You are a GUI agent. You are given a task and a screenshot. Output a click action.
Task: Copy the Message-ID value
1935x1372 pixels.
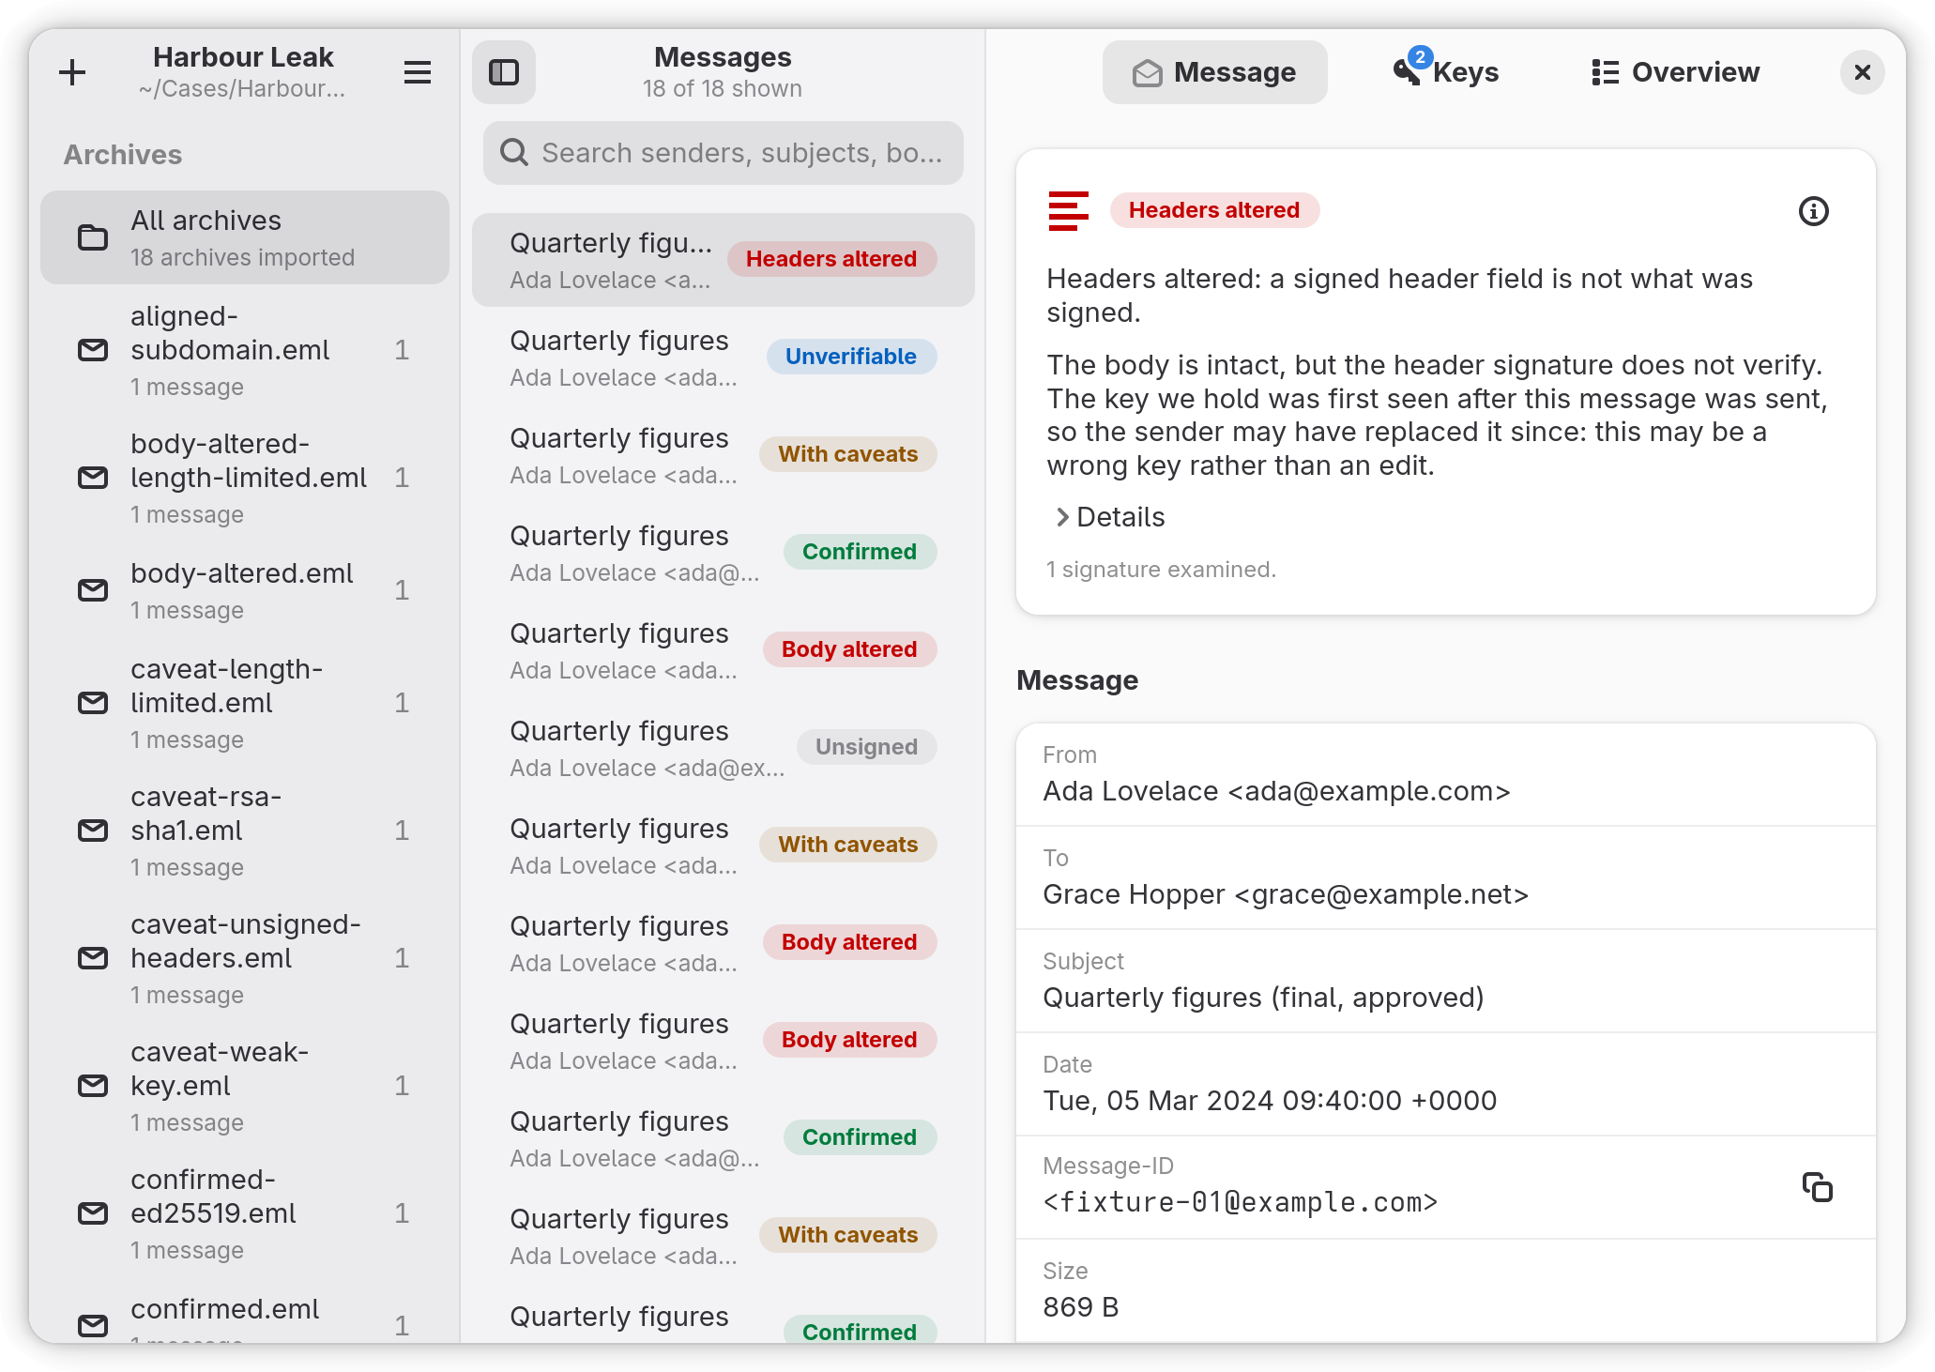1817,1187
